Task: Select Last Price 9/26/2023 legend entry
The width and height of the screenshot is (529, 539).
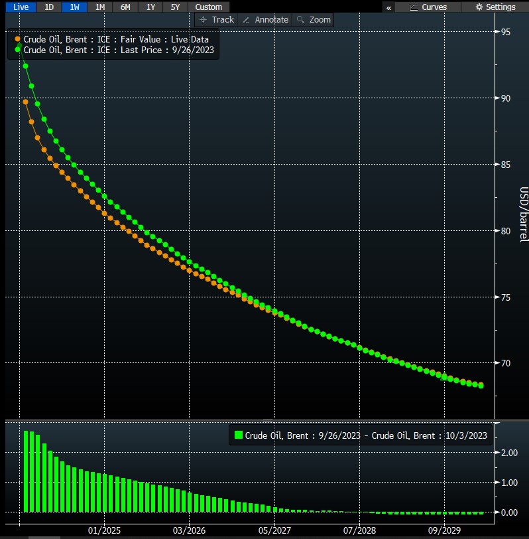Action: [x=119, y=50]
